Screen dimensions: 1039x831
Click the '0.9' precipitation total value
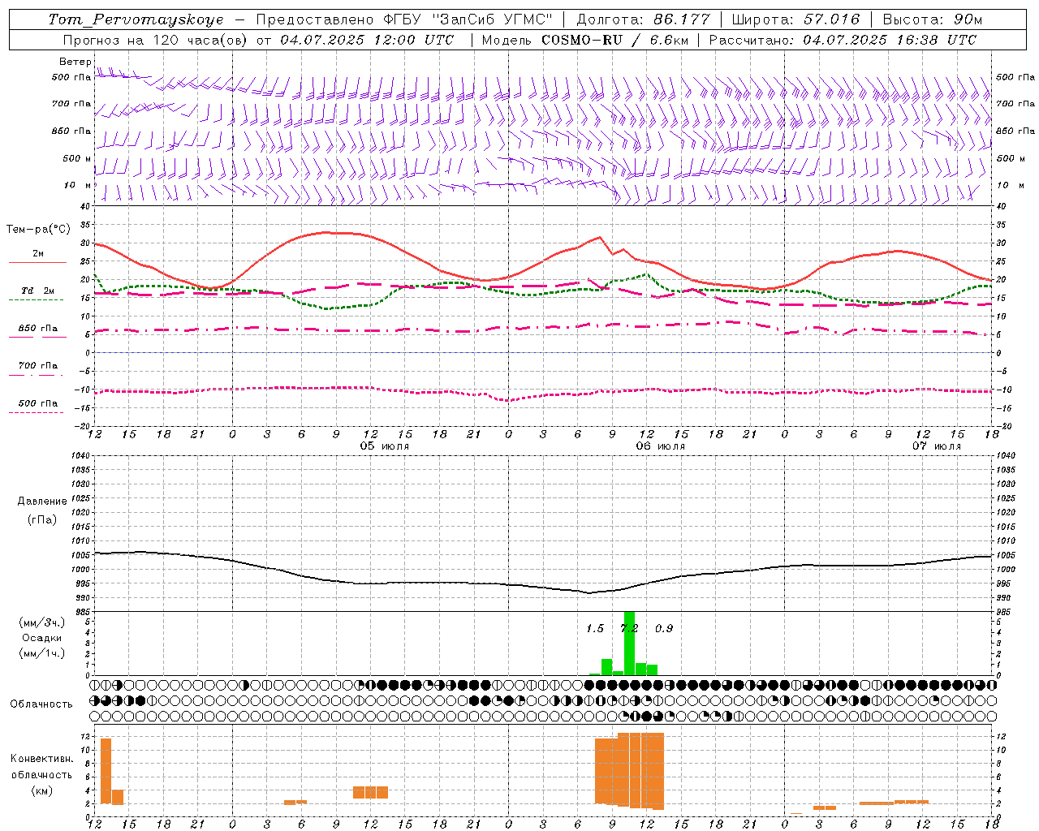664,628
